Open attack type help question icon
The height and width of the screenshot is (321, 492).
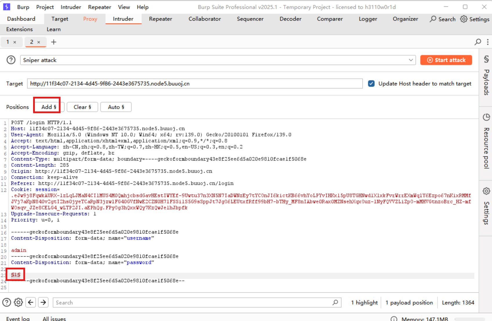tap(11, 60)
